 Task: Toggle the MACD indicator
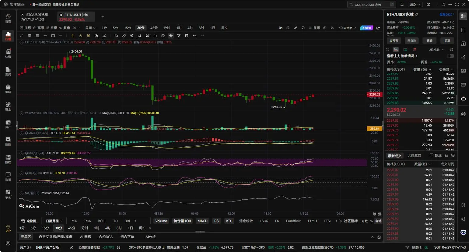[x=202, y=221]
